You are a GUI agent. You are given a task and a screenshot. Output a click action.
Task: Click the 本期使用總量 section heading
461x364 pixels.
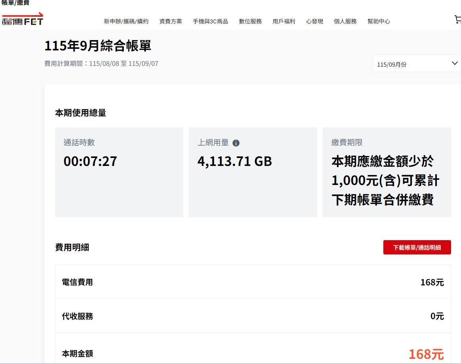click(x=80, y=113)
